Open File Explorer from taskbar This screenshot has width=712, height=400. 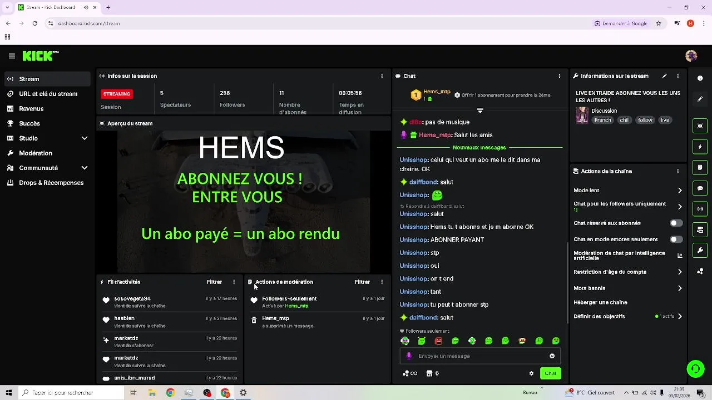[x=152, y=393]
